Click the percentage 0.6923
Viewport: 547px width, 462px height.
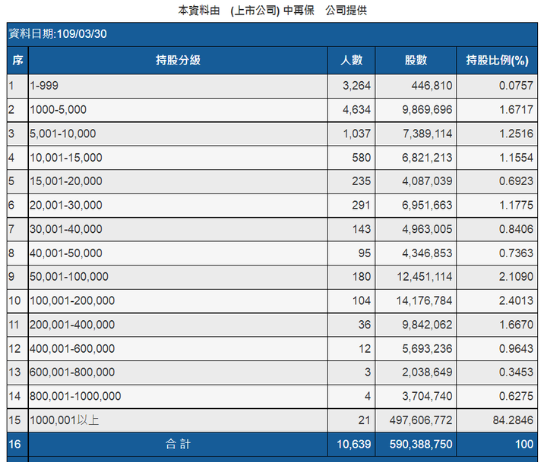tap(516, 181)
